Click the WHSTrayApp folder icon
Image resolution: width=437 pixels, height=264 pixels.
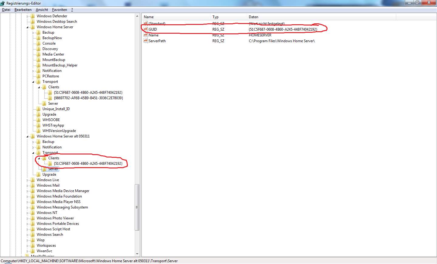pyautogui.click(x=39, y=125)
